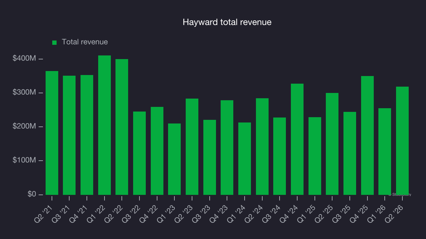Click the $100M y-axis label
The height and width of the screenshot is (239, 426).
coord(24,160)
